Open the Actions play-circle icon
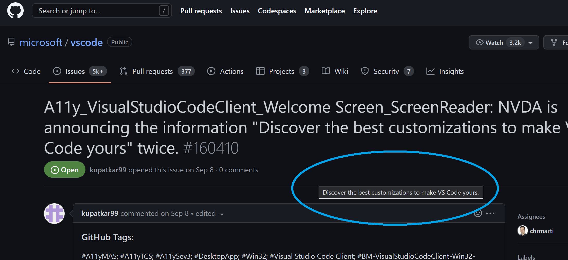 [211, 71]
